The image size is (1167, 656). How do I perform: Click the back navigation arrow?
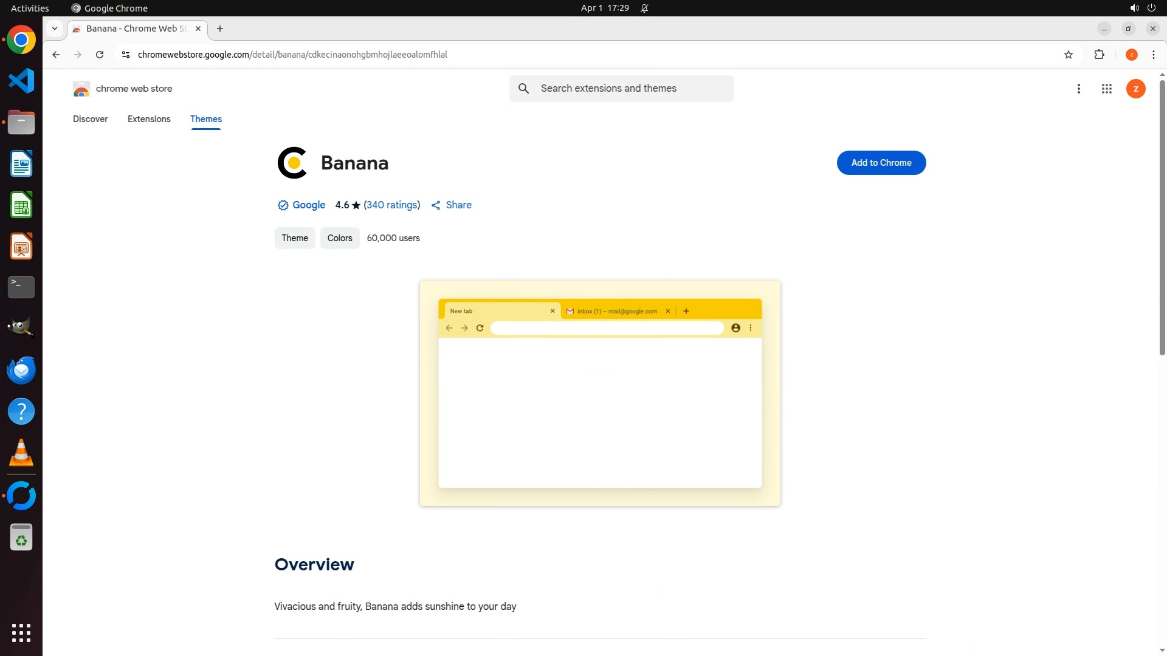[x=56, y=55]
